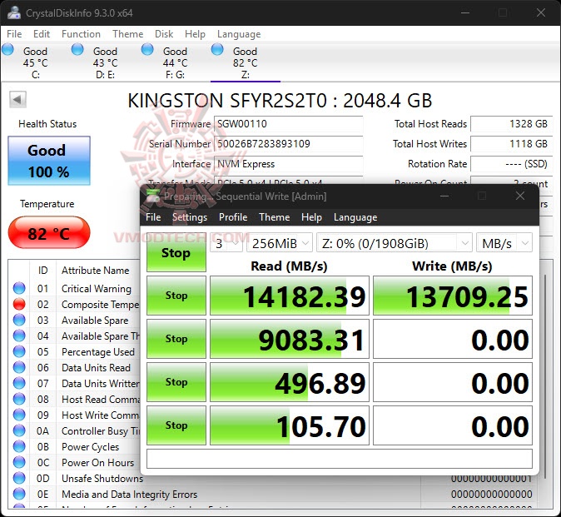561x517 pixels.
Task: Click the attribute list vertical scrollbar
Action: [x=544, y=375]
